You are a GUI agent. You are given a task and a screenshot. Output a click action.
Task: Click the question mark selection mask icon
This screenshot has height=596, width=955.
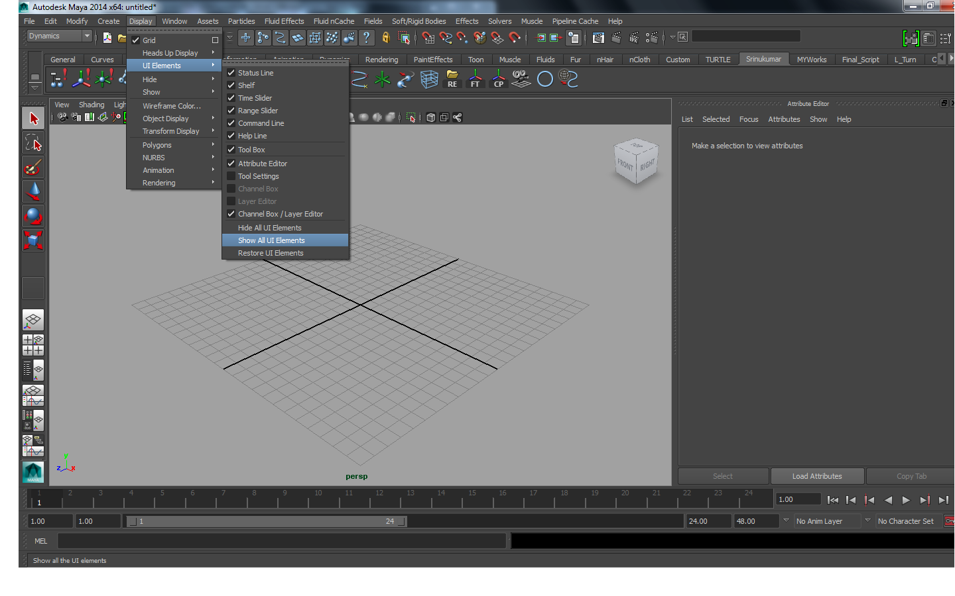coord(367,38)
